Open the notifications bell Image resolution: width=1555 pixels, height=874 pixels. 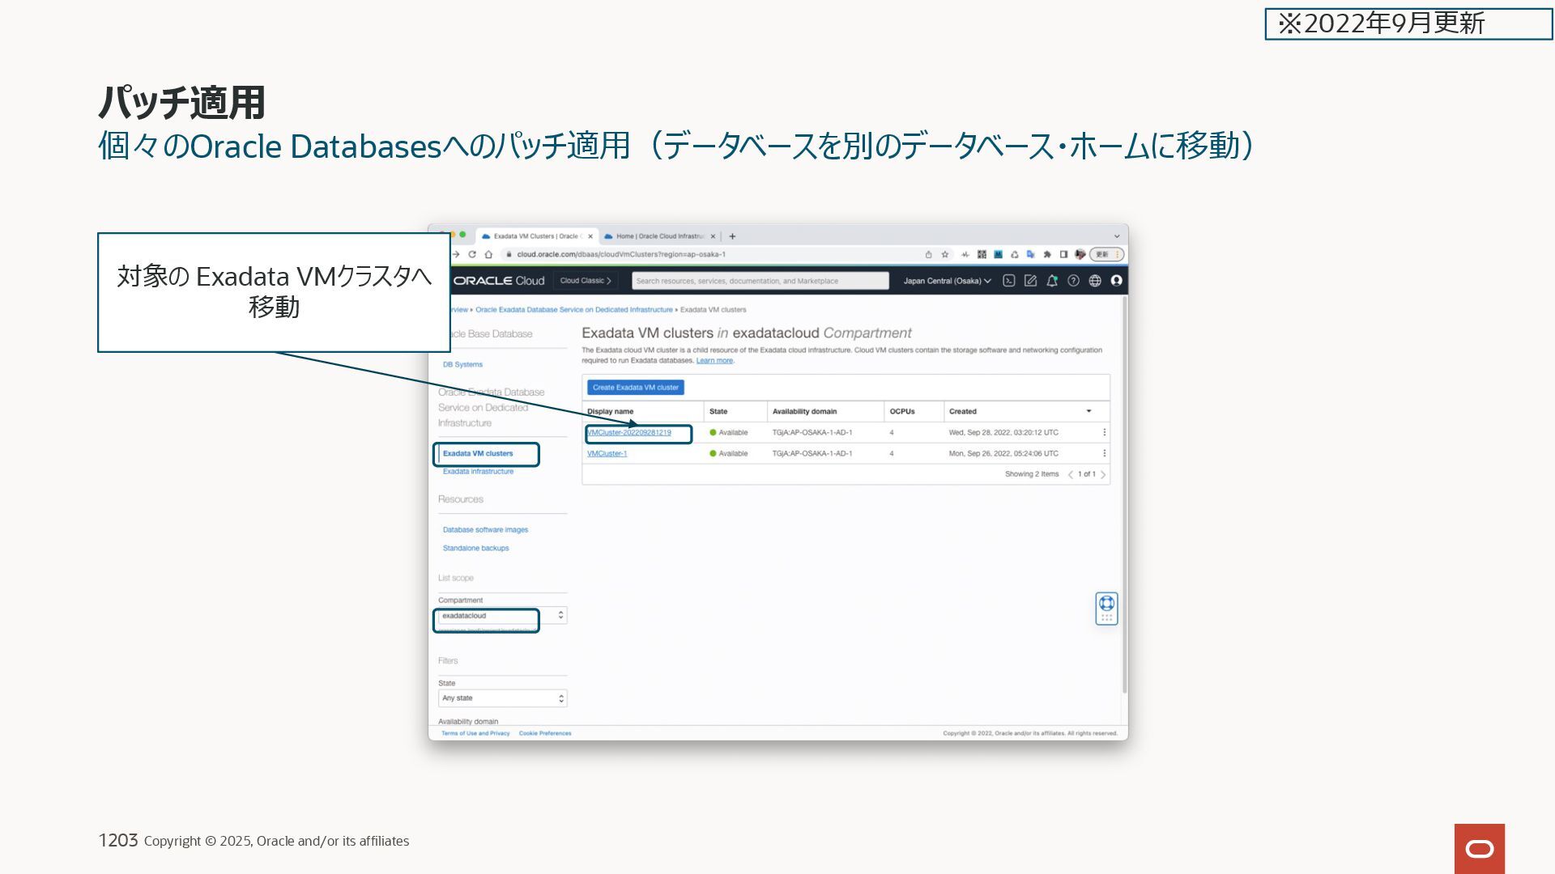[x=1052, y=281]
